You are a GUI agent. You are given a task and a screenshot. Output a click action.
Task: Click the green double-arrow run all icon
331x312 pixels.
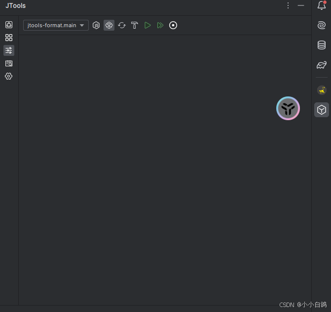(160, 25)
